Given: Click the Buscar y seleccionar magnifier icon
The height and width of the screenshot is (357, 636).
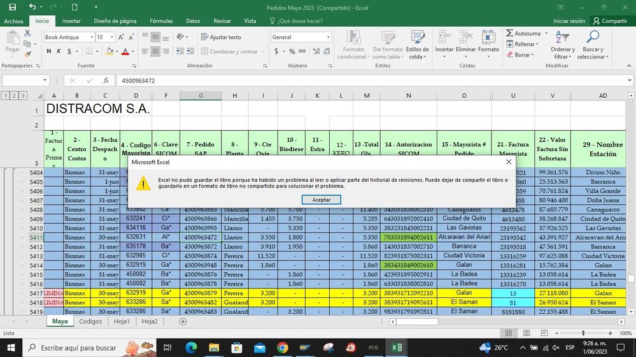Looking at the screenshot, I should click(x=593, y=37).
